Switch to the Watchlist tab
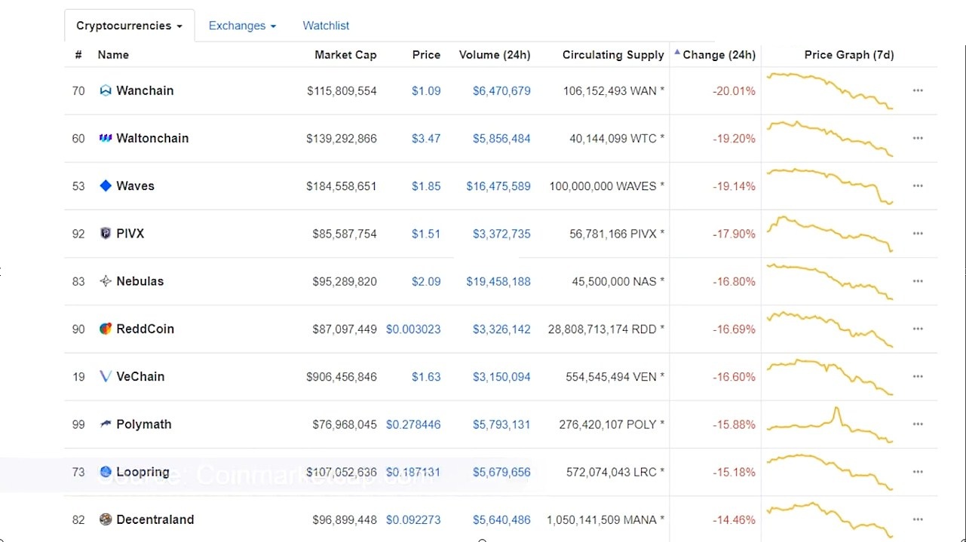The height and width of the screenshot is (542, 966). [x=326, y=26]
